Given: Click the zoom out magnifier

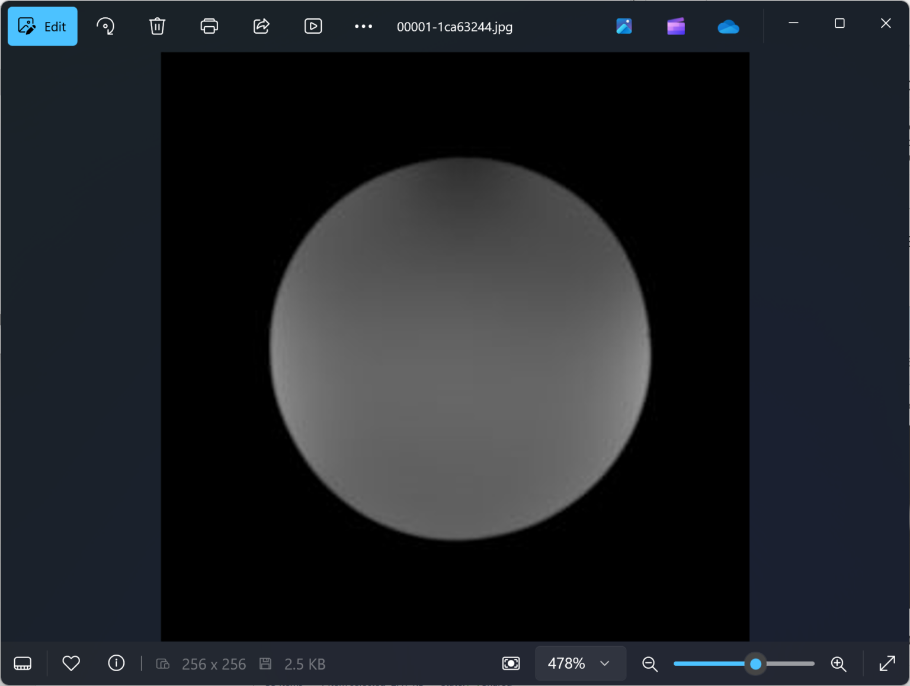Looking at the screenshot, I should [650, 664].
